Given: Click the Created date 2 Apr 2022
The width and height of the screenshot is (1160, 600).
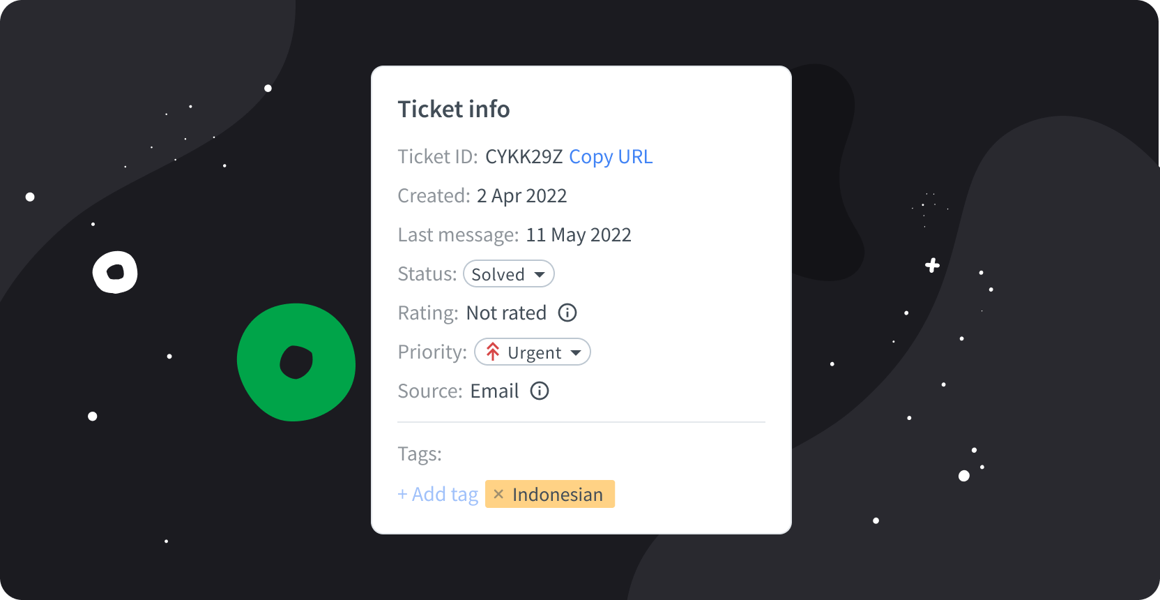Looking at the screenshot, I should [x=521, y=195].
